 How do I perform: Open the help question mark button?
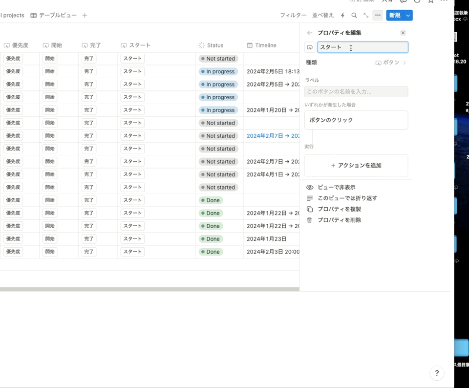[x=437, y=373]
